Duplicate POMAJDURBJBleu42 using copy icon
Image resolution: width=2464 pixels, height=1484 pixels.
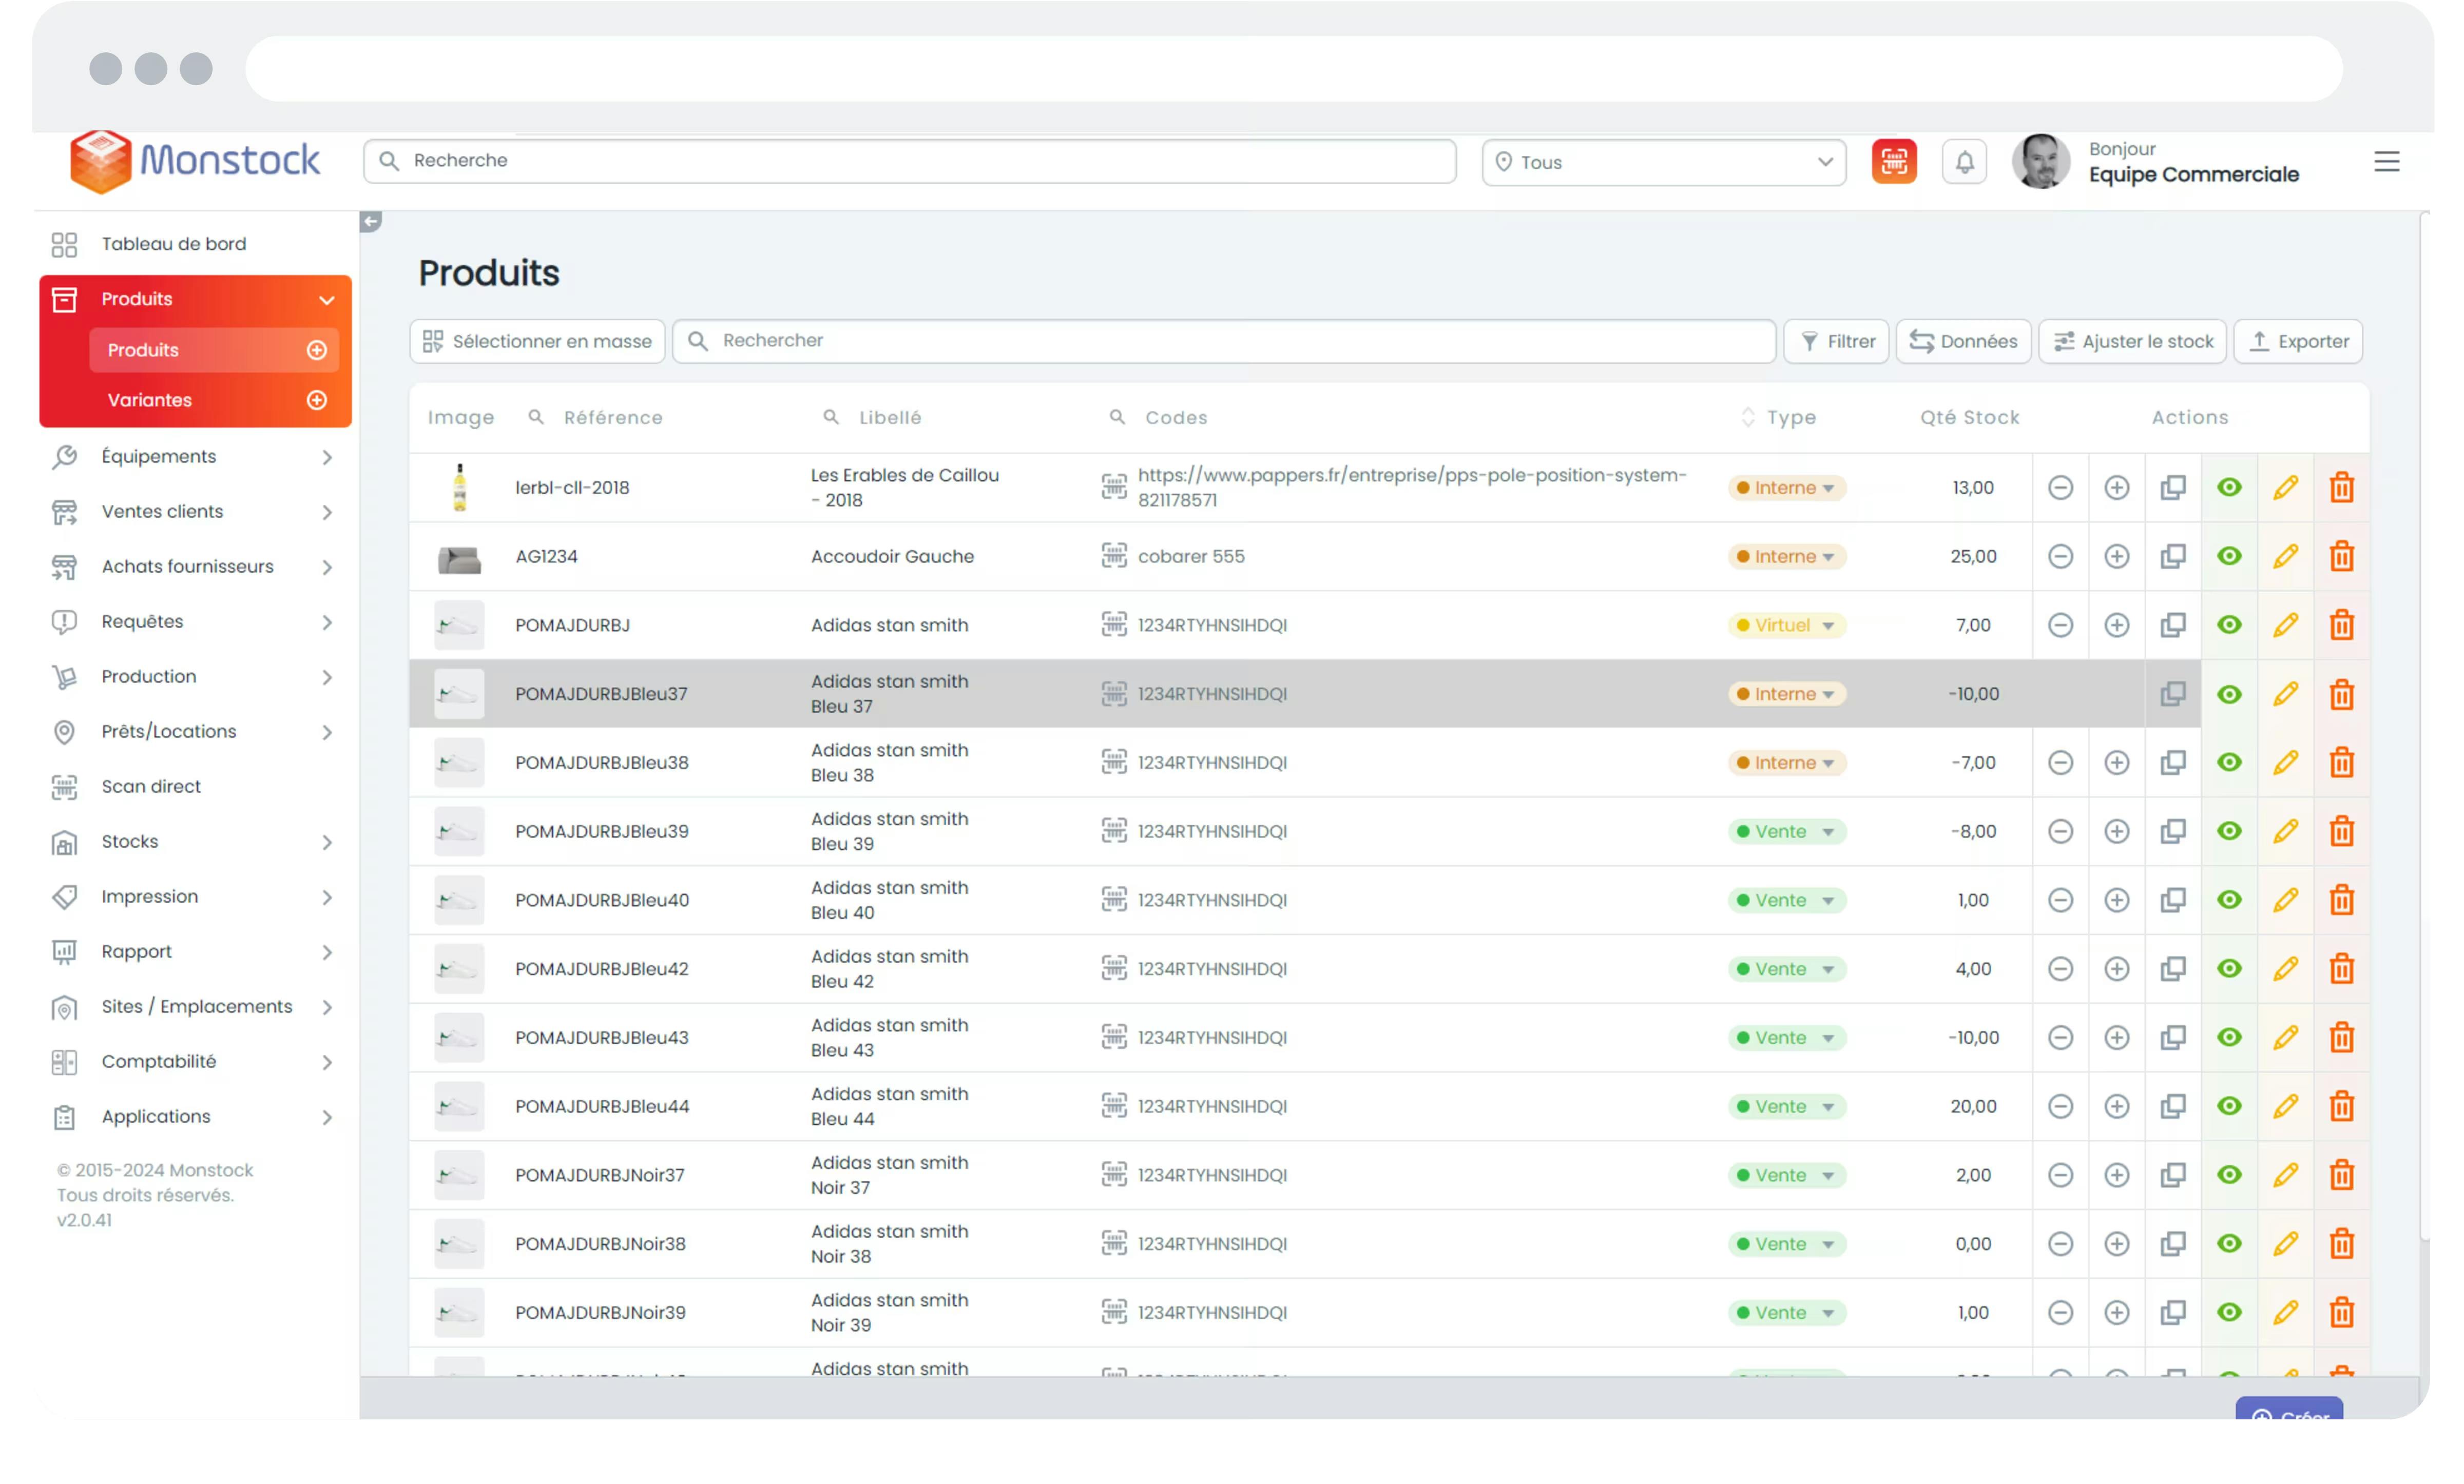coord(2172,968)
